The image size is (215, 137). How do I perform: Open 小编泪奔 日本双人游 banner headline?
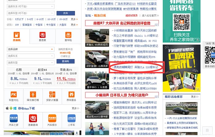point(122,95)
